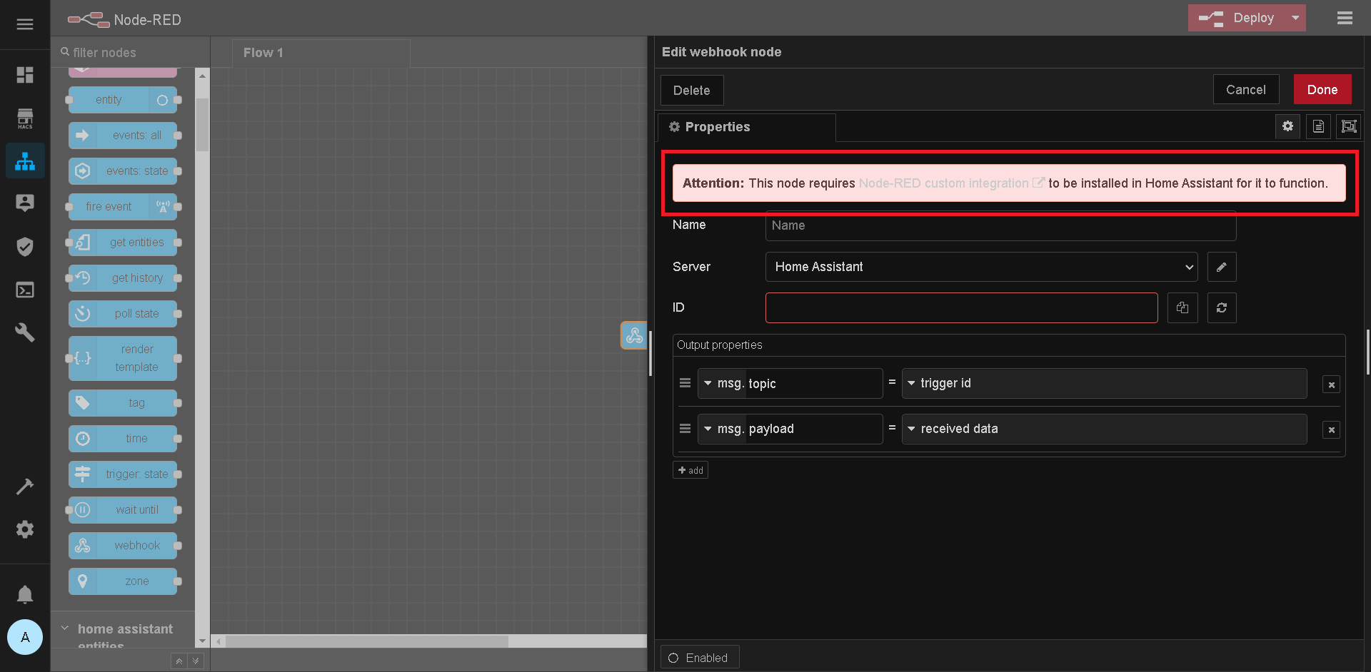Toggle the Enabled state of the node
This screenshot has width=1371, height=672.
(699, 658)
